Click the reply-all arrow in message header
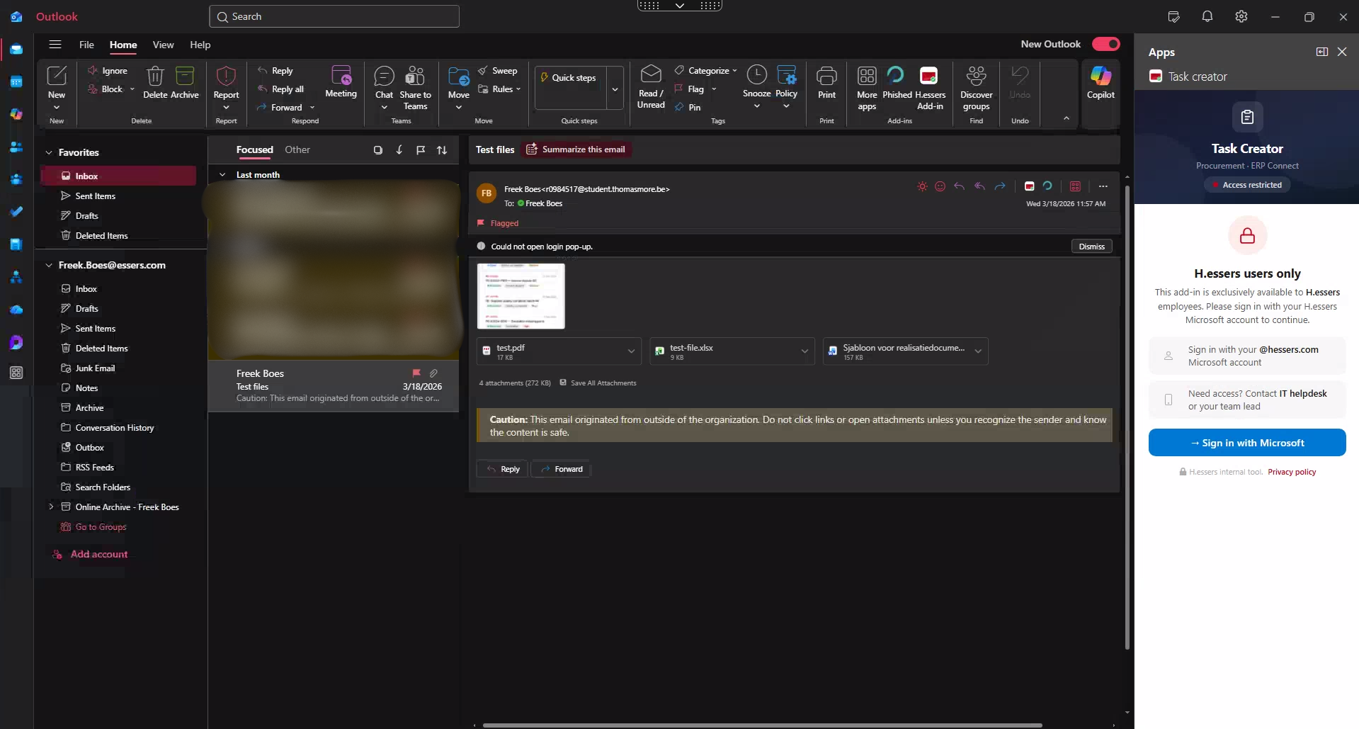The image size is (1359, 729). click(979, 186)
